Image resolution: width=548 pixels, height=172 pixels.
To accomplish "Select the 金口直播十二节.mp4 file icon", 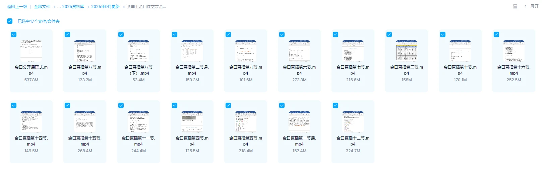I will (x=353, y=122).
